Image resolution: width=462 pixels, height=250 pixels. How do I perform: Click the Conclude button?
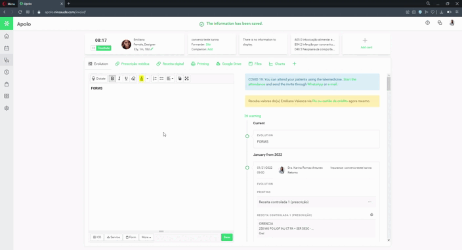pyautogui.click(x=104, y=48)
